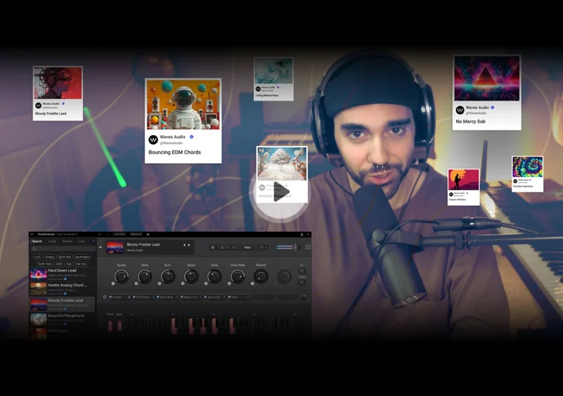Open the No Mercy Sub card
Viewport: 563px width, 396px height.
click(x=486, y=92)
